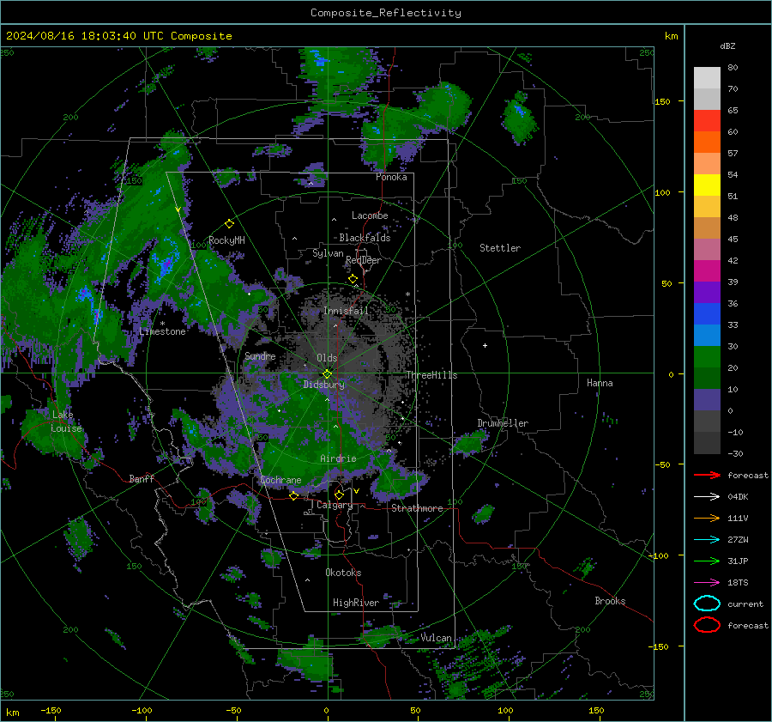The width and height of the screenshot is (772, 722).
Task: Pick the bright green swatch near 30 dBZ
Action: coord(707,357)
